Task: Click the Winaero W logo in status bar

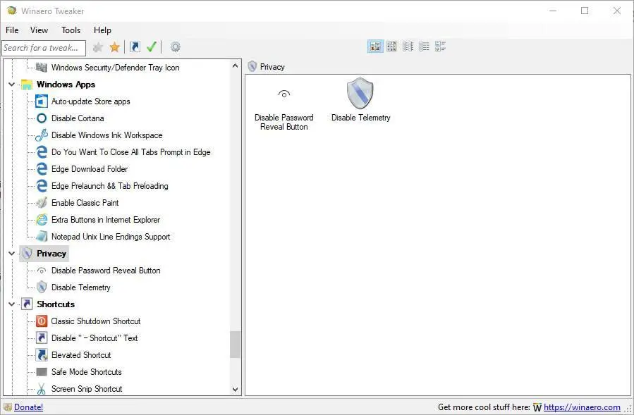Action: [537, 407]
